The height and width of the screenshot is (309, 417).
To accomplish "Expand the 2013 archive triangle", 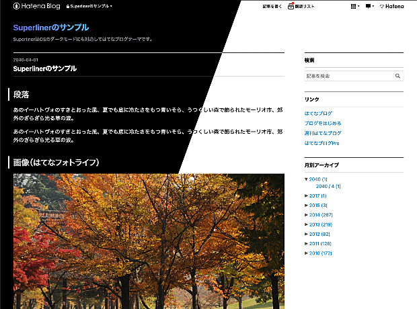I will point(306,224).
